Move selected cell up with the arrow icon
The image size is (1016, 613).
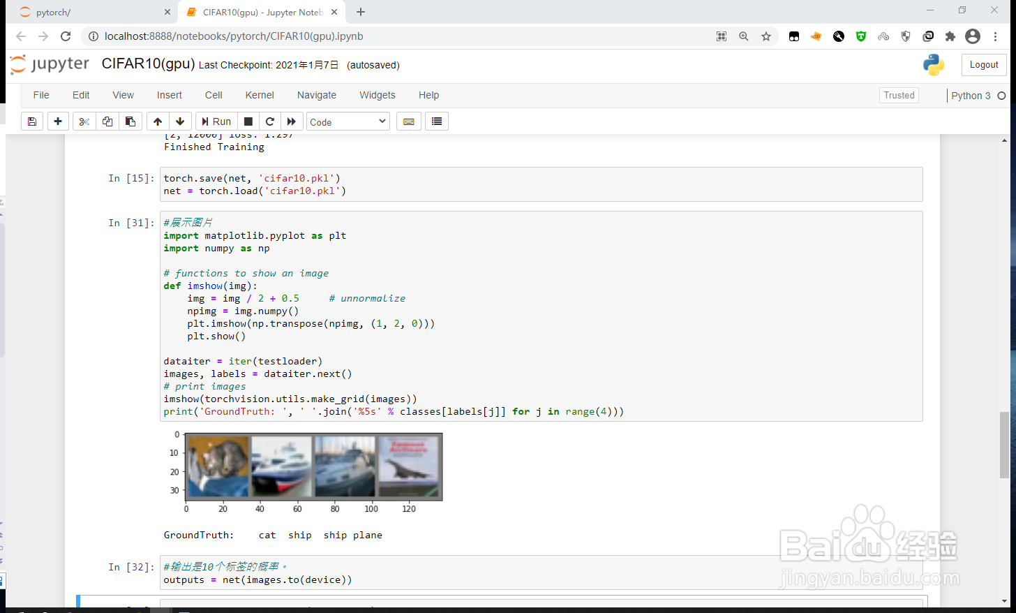(158, 121)
